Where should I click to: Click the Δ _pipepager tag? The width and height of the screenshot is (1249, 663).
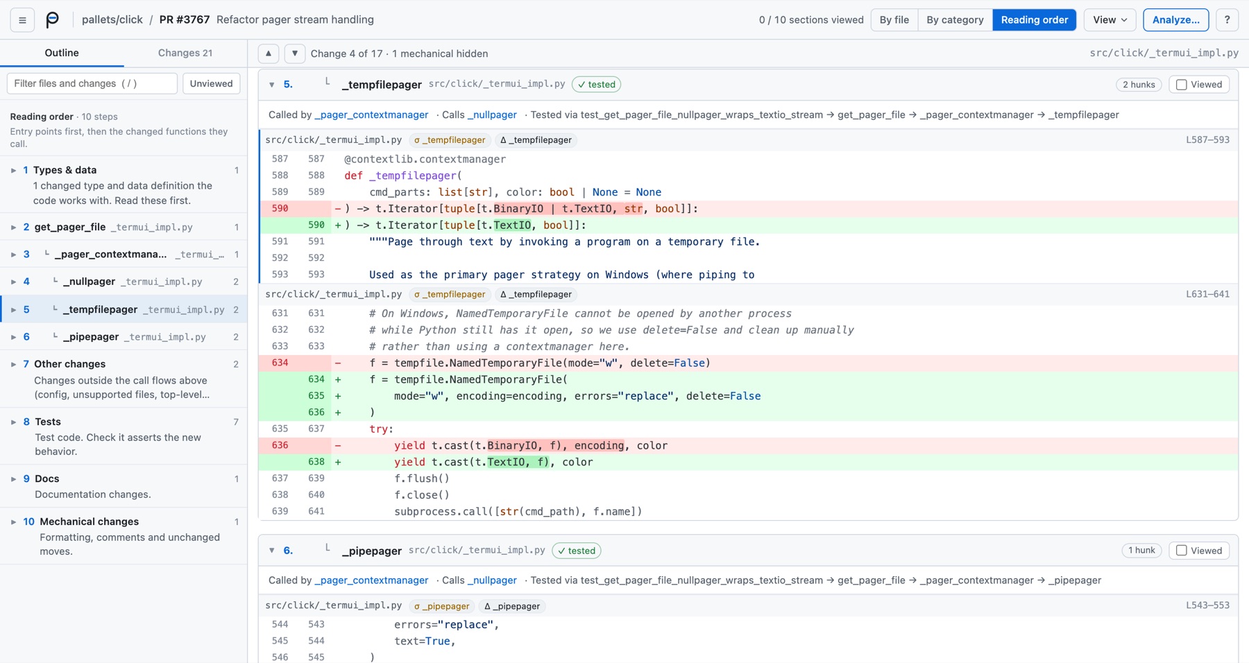pos(512,606)
